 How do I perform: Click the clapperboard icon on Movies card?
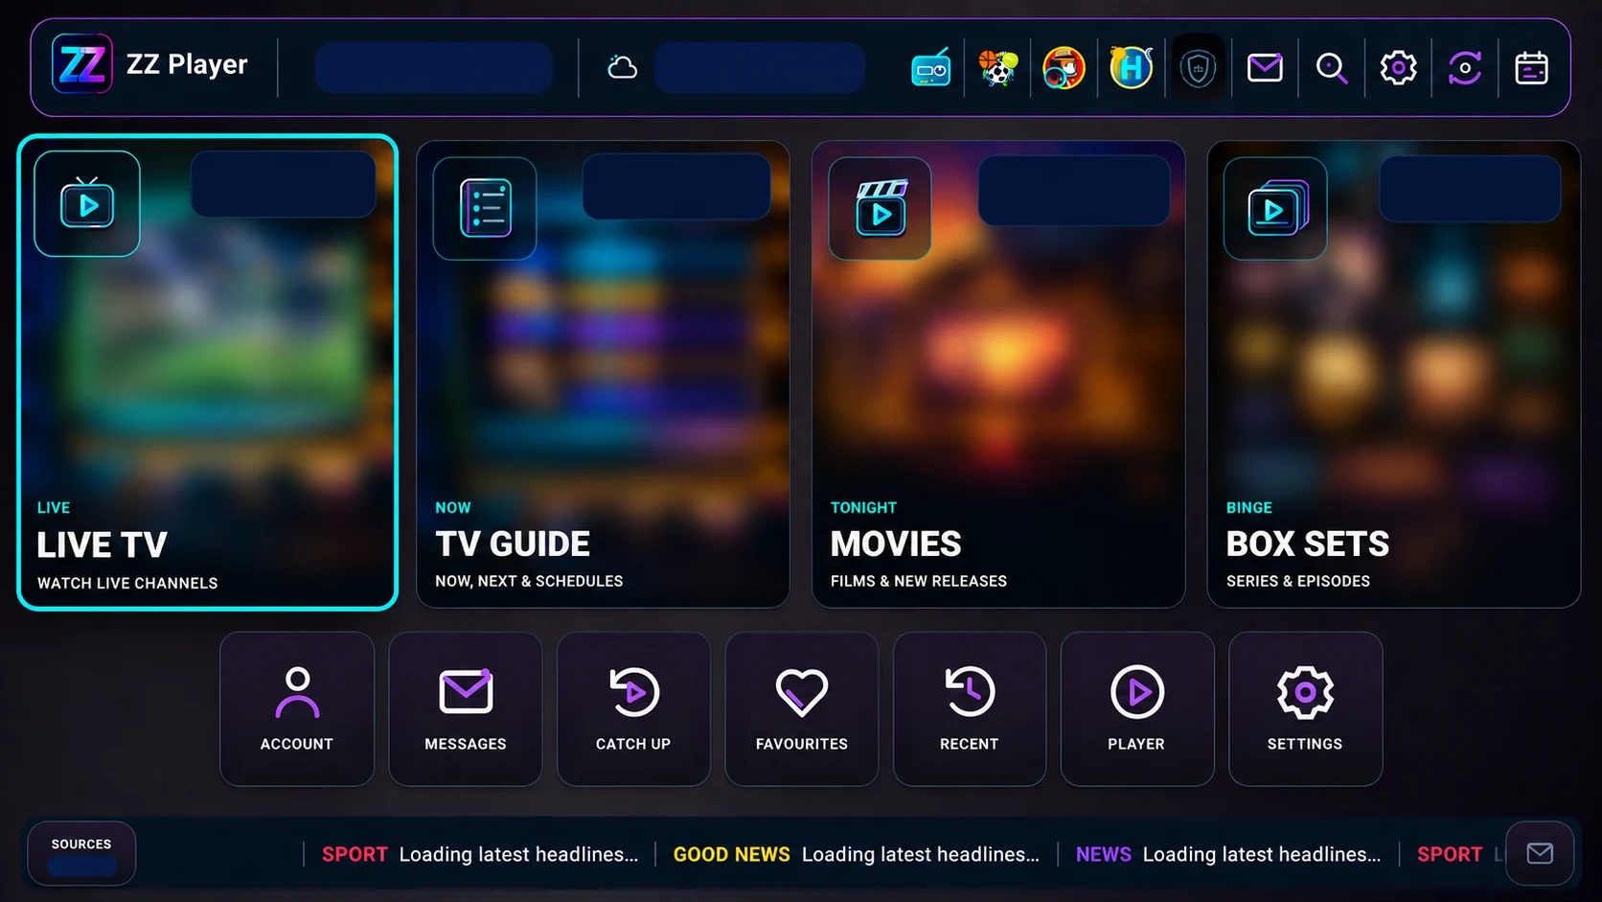pyautogui.click(x=881, y=208)
